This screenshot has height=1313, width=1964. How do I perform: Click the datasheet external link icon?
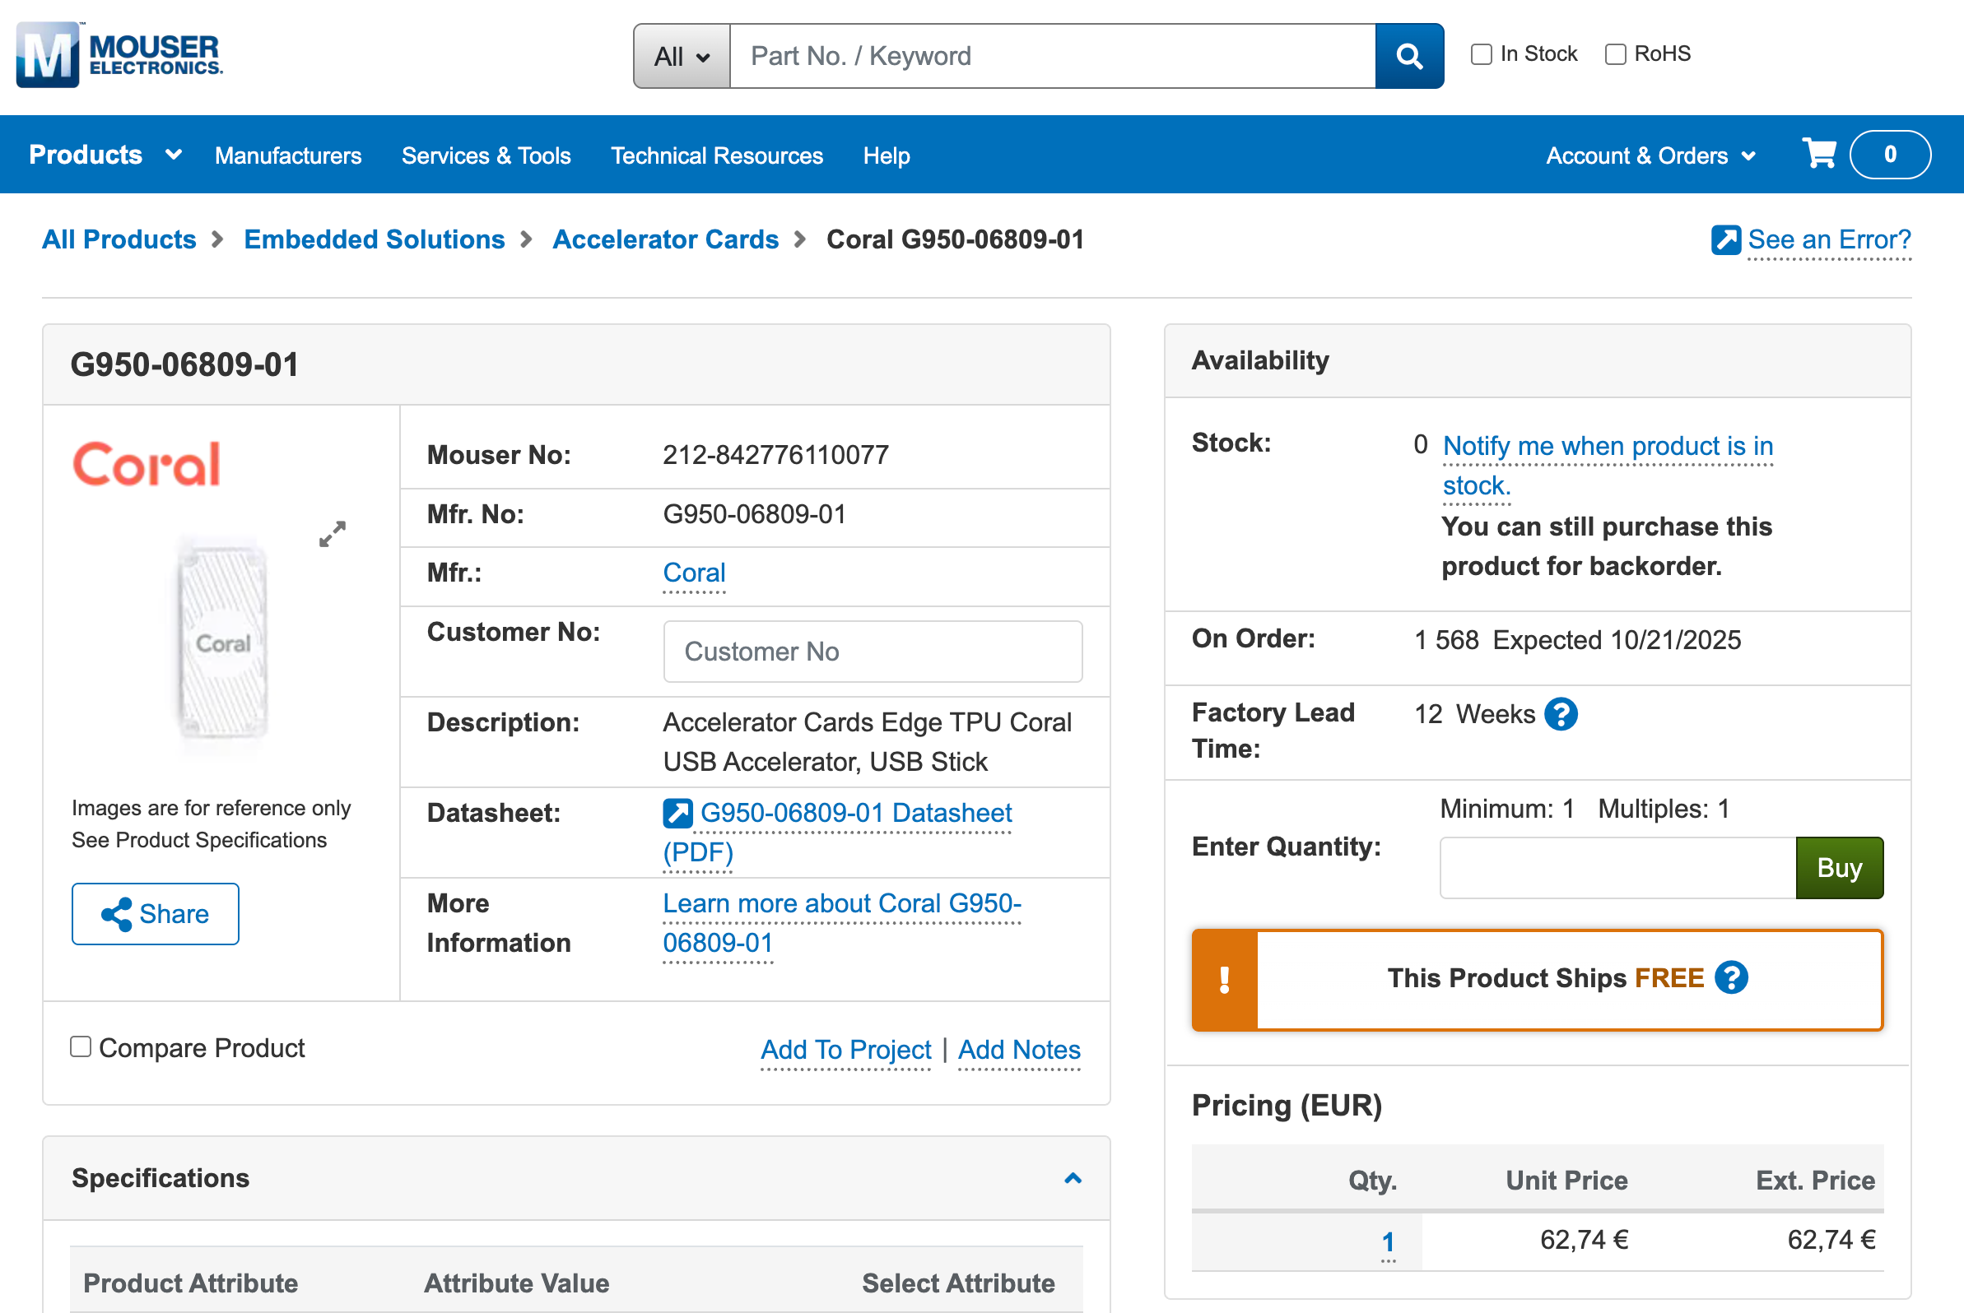click(677, 813)
